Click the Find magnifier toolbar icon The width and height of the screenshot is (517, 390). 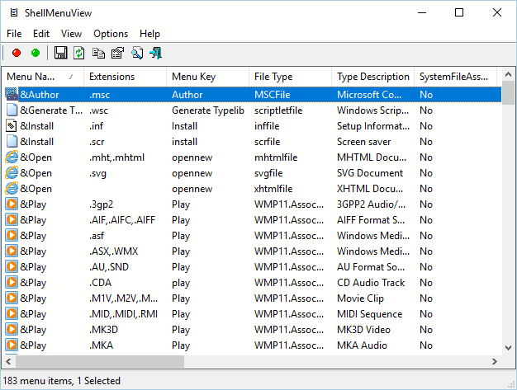point(137,53)
